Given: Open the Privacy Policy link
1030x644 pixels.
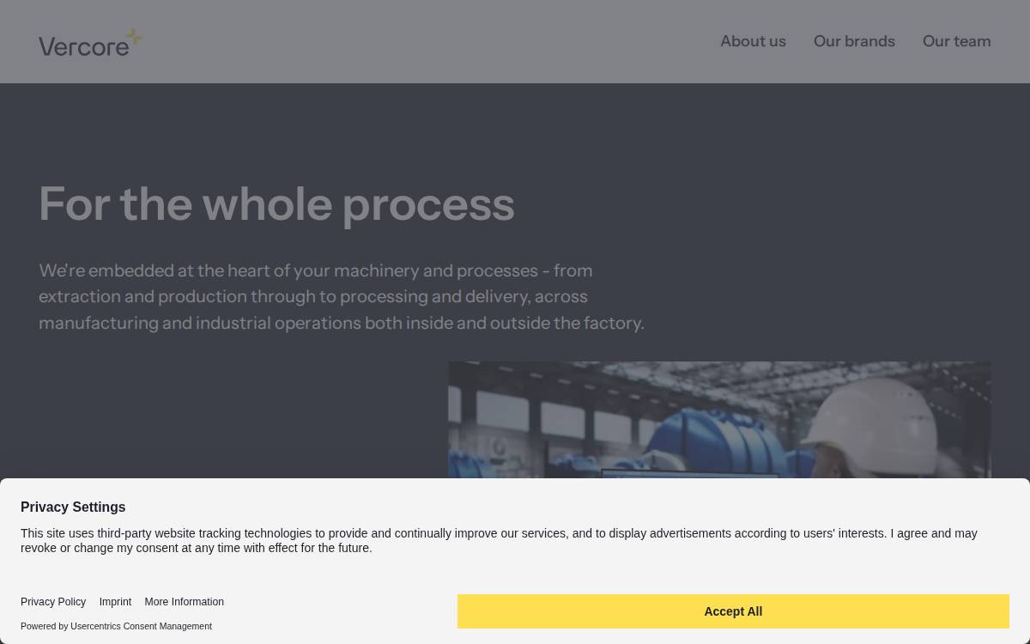Looking at the screenshot, I should click(x=53, y=602).
